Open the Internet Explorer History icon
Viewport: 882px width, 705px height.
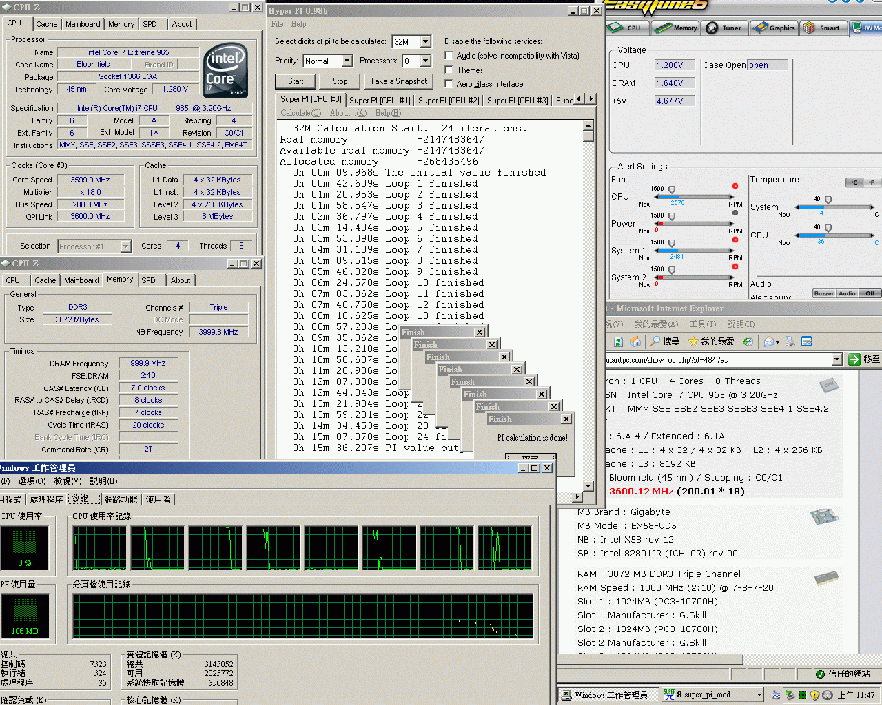coord(748,341)
